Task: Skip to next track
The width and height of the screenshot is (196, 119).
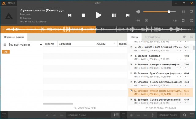Action: point(128,15)
